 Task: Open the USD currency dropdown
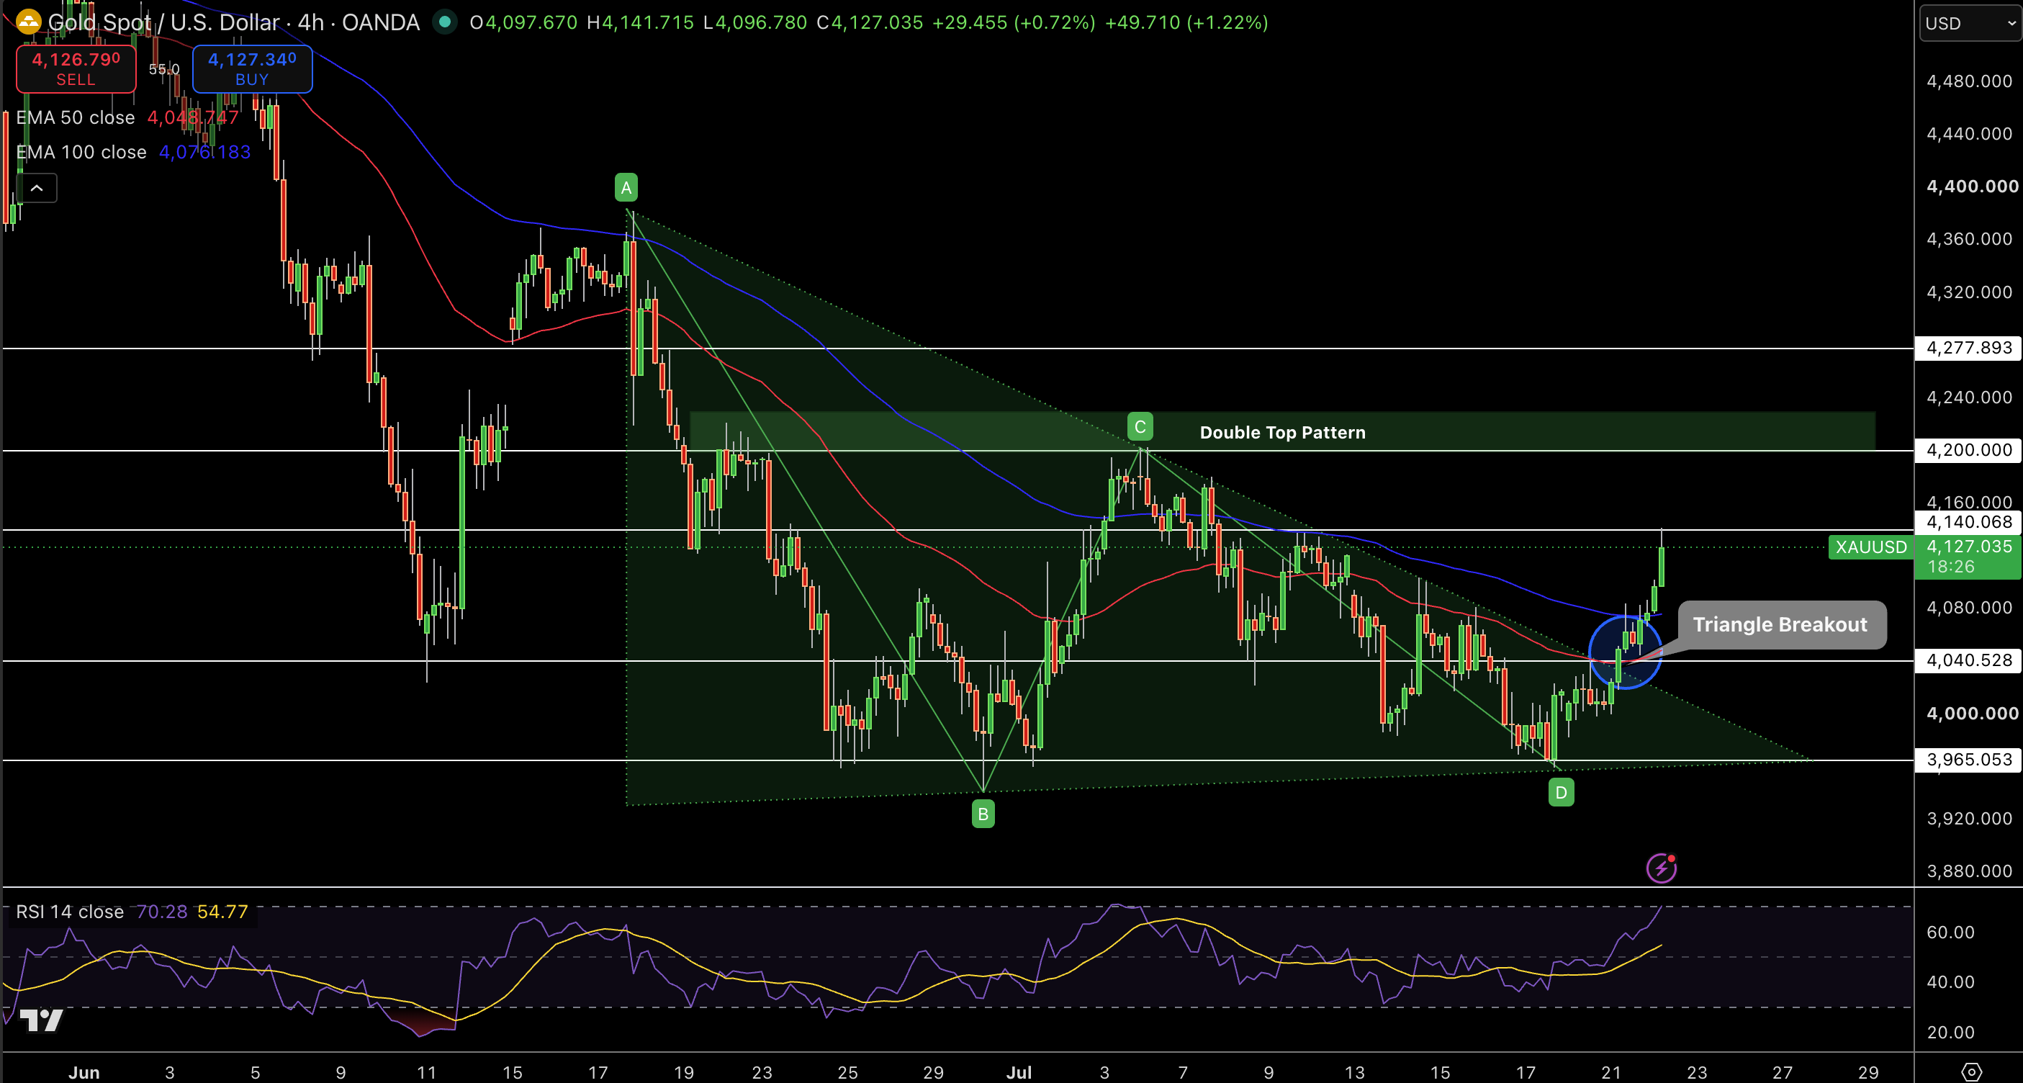(1970, 23)
